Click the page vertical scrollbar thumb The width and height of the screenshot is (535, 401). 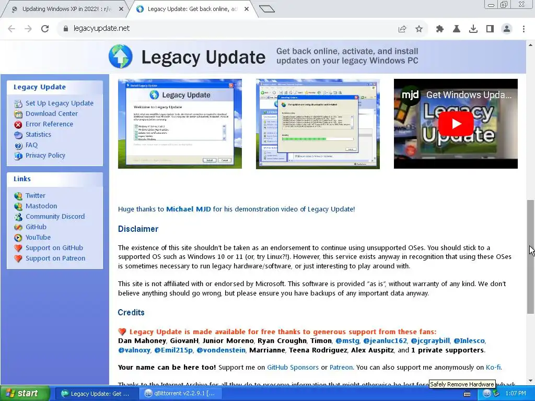click(530, 256)
